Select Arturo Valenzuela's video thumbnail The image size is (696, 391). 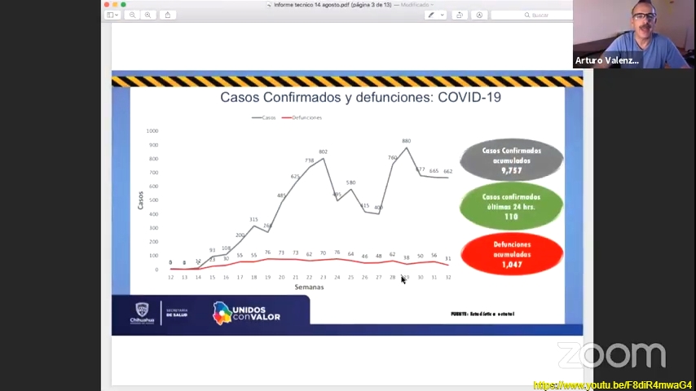(x=633, y=34)
